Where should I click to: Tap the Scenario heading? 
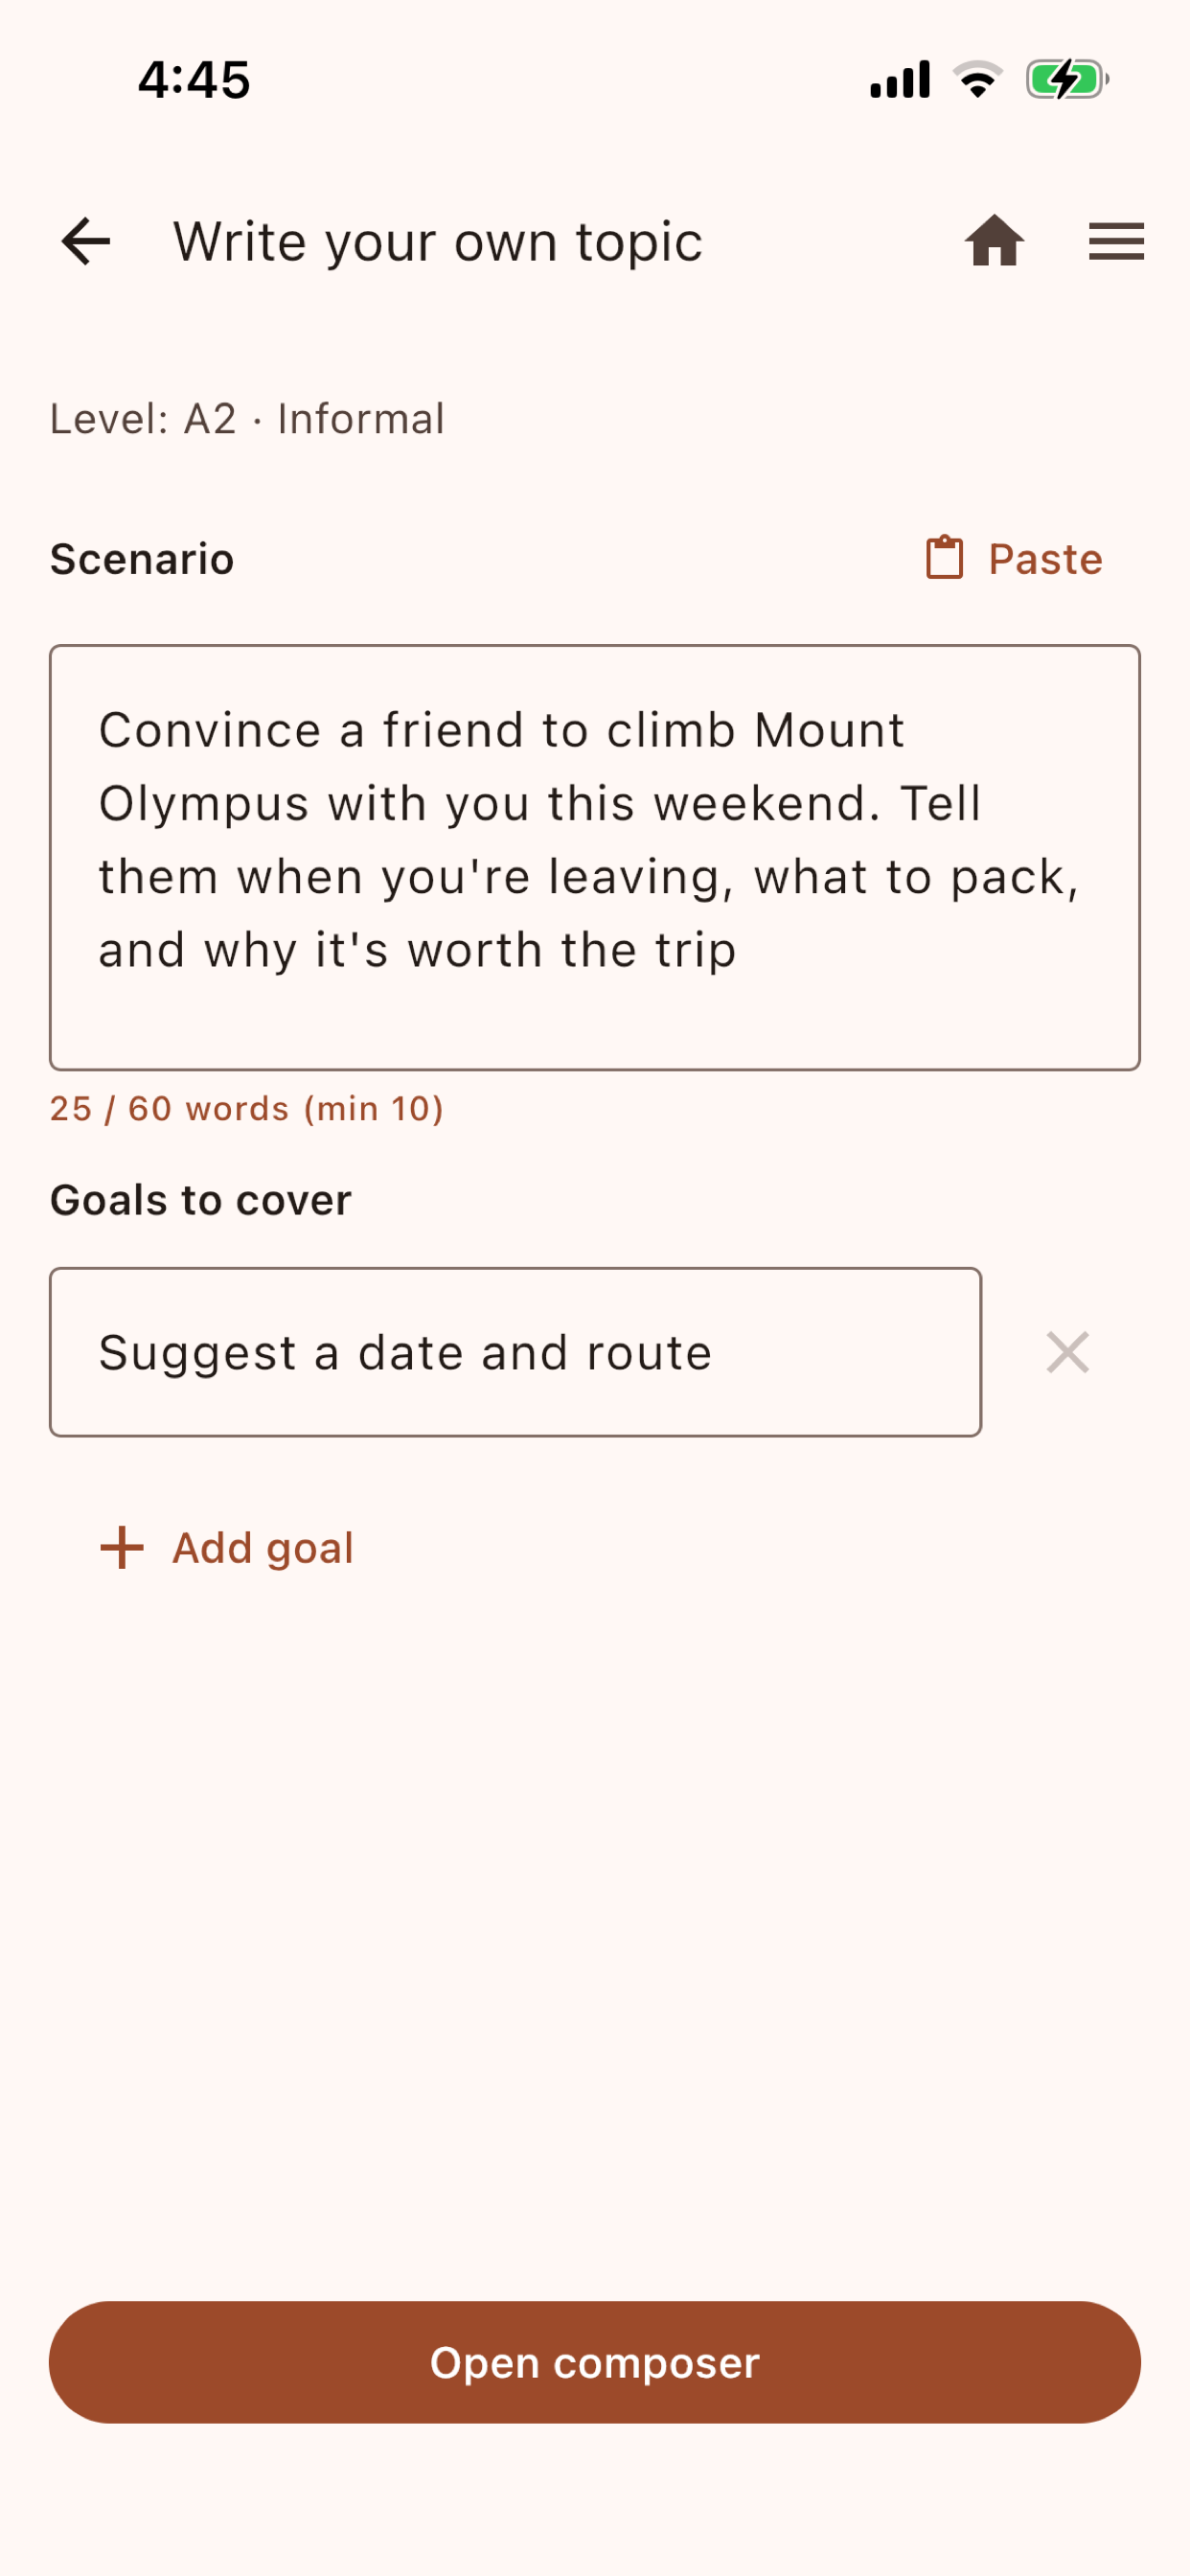[x=142, y=559]
